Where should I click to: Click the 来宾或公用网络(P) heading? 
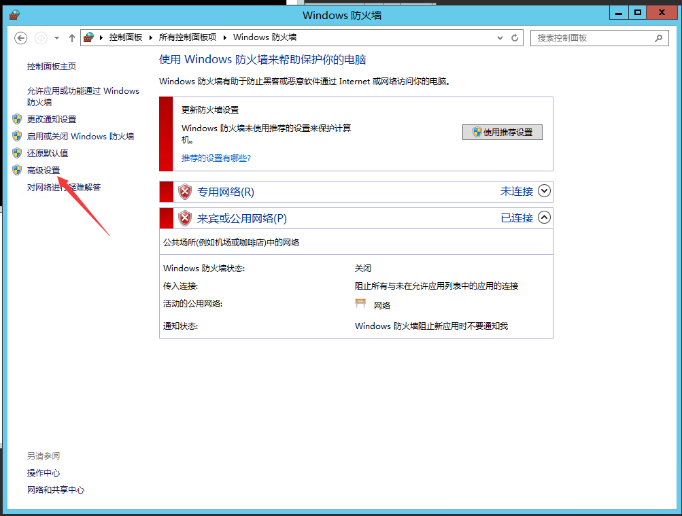coord(242,218)
